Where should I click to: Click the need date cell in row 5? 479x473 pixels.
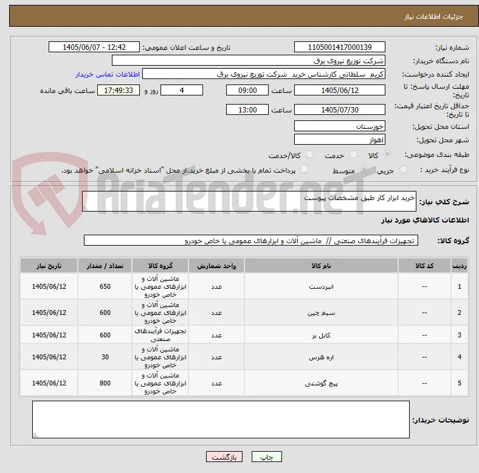pos(49,383)
